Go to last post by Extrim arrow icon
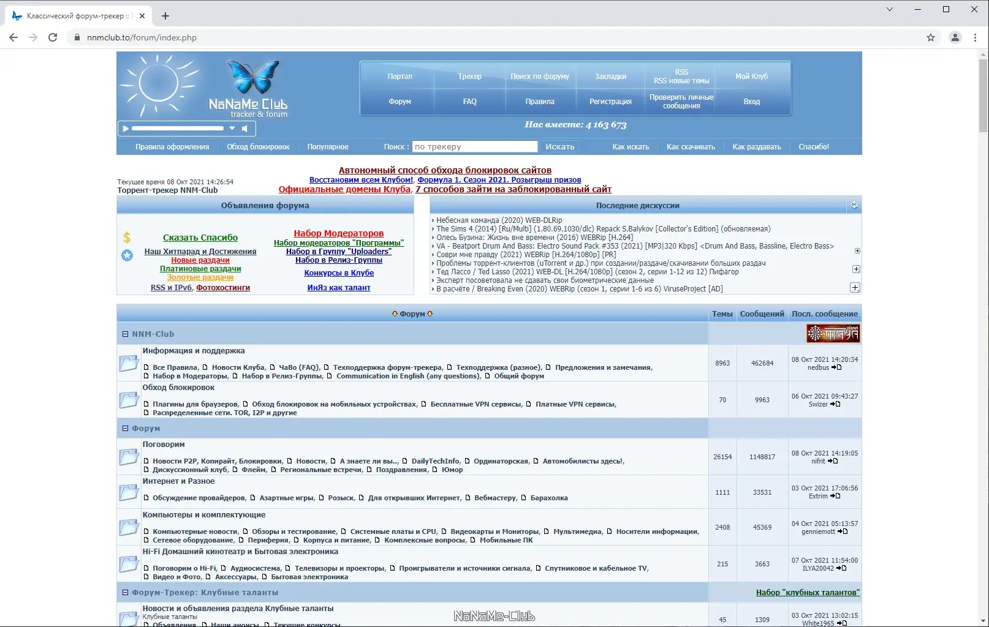The height and width of the screenshot is (627, 989). click(x=835, y=496)
